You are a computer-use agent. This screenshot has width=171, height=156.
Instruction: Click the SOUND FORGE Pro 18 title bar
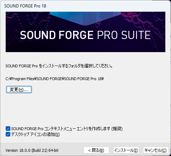(85, 6)
